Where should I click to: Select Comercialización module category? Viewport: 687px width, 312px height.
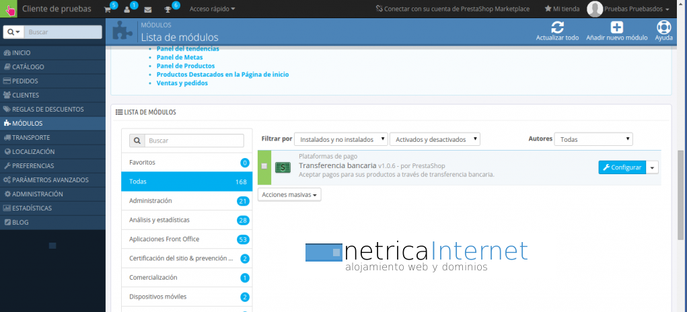click(186, 278)
